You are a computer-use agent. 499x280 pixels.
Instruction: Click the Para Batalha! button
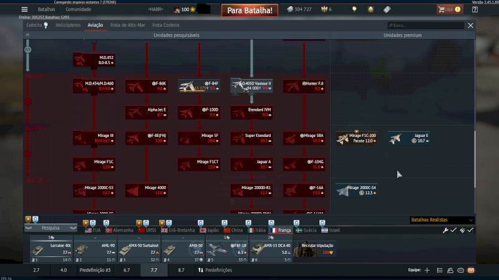(x=250, y=10)
